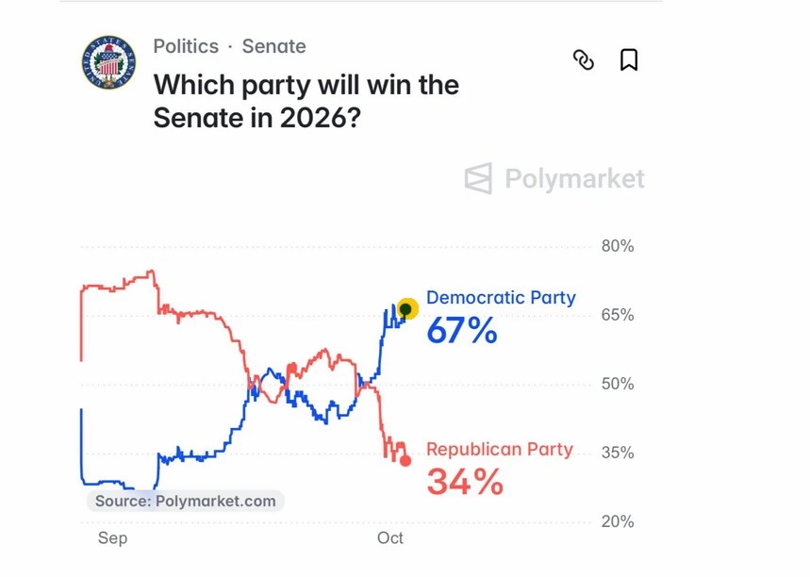Click the Polymarket logo icon

point(478,179)
